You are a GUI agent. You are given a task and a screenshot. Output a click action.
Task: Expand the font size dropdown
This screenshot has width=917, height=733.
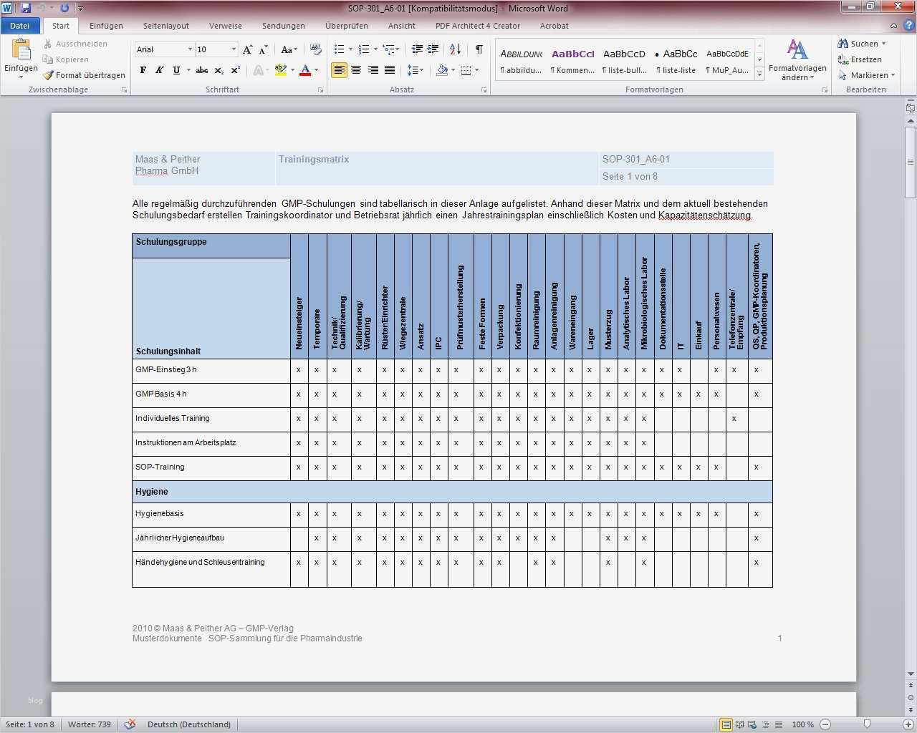pos(234,49)
